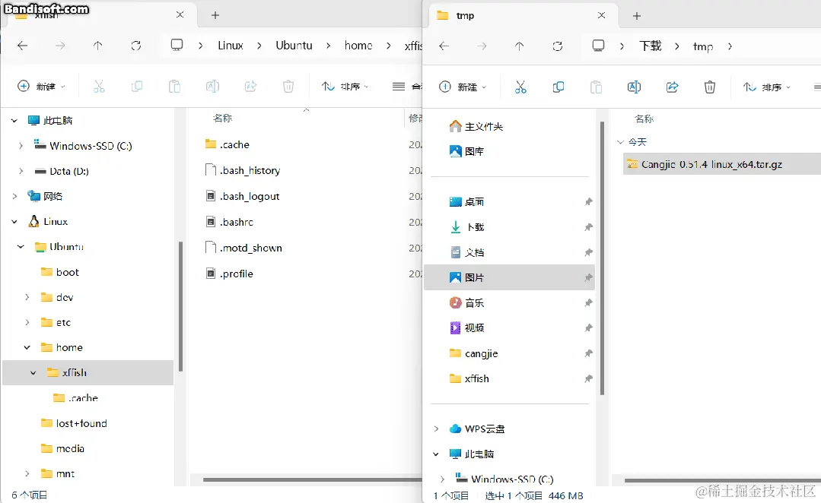Screen dimensions: 821x503
Task: Go back in the left Explorer window
Action: coord(23,46)
